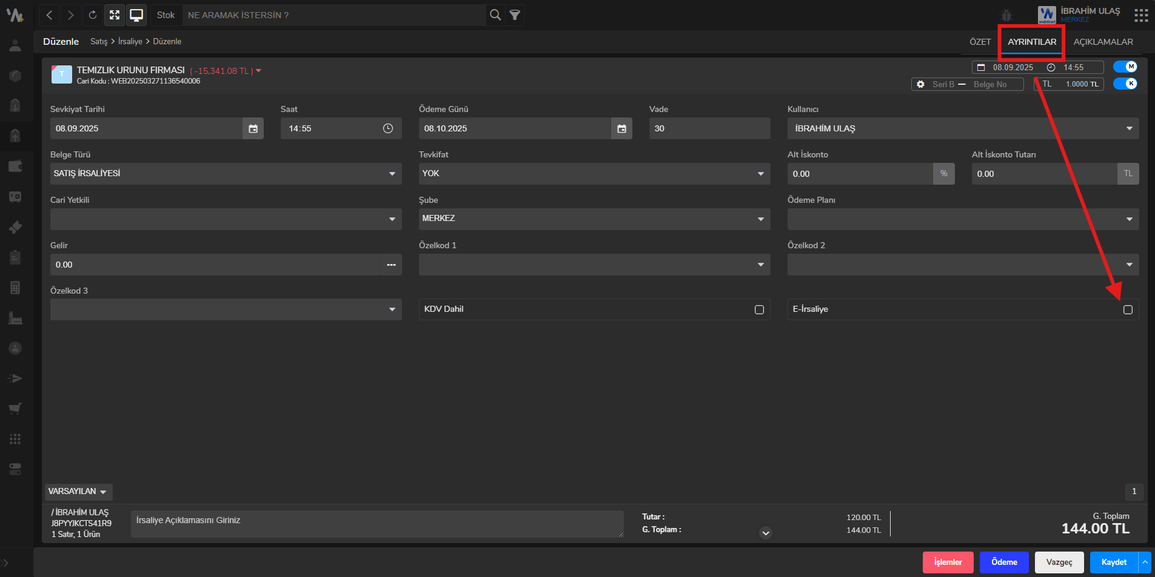
Task: Toggle the M switch
Action: (x=1125, y=67)
